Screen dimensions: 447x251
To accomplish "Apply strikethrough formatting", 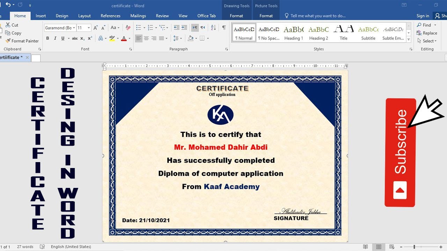I will (75, 38).
